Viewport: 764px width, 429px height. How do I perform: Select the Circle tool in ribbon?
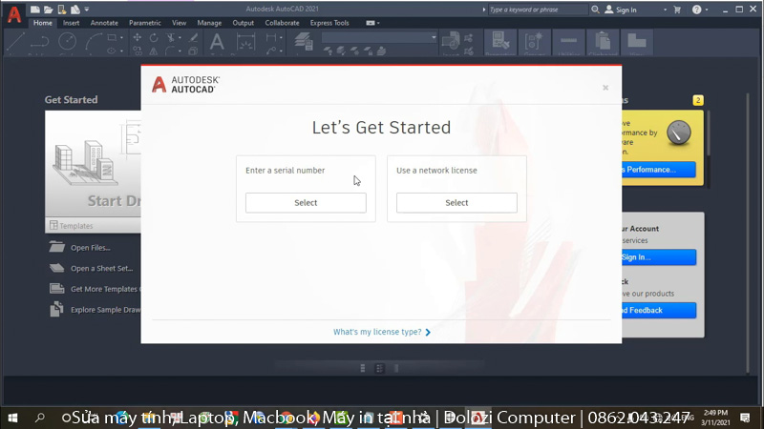point(67,41)
